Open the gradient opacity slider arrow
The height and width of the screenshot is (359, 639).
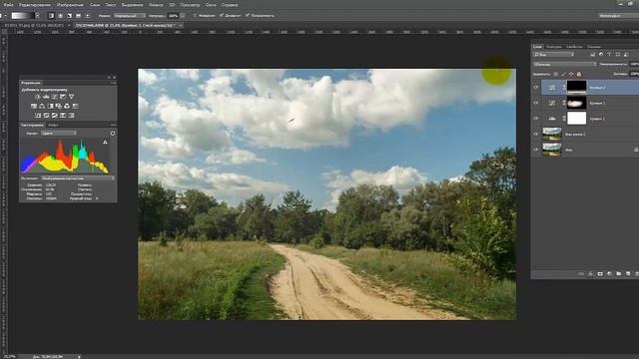(182, 16)
